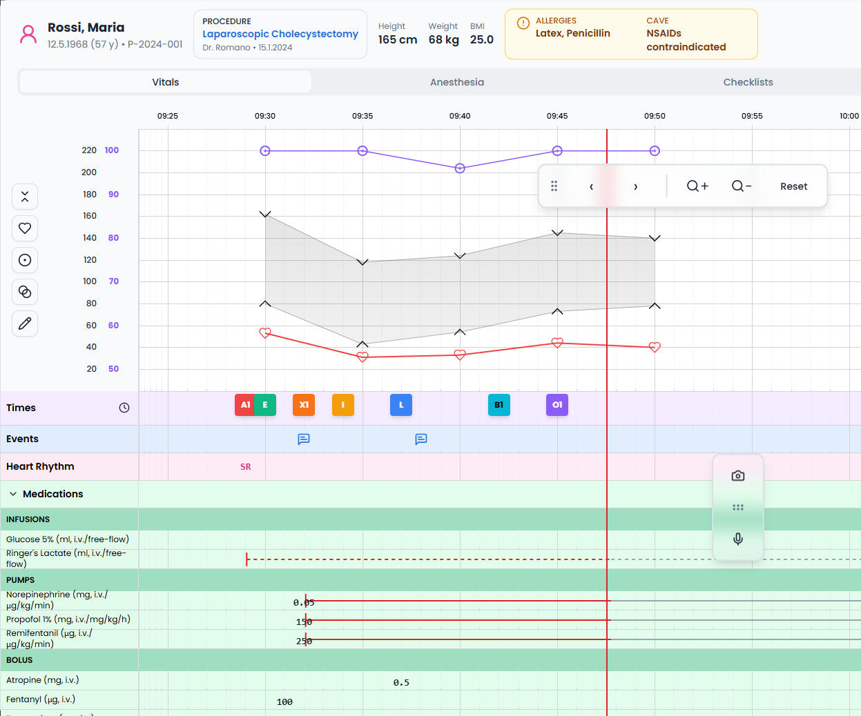861x716 pixels.
Task: Click the collapse arrows icon in left toolbar
Action: click(25, 197)
